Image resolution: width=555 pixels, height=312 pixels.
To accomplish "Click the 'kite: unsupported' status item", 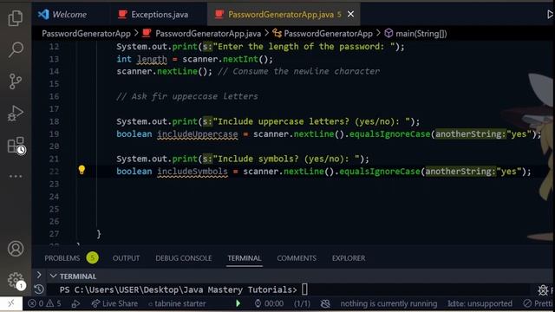I will click(480, 303).
